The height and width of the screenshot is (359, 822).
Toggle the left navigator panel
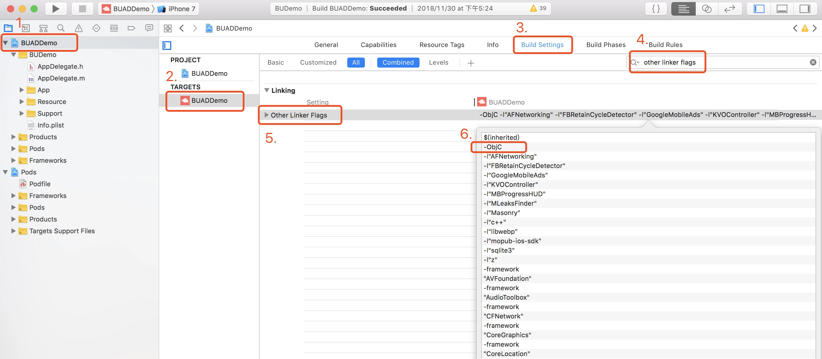pyautogui.click(x=759, y=9)
